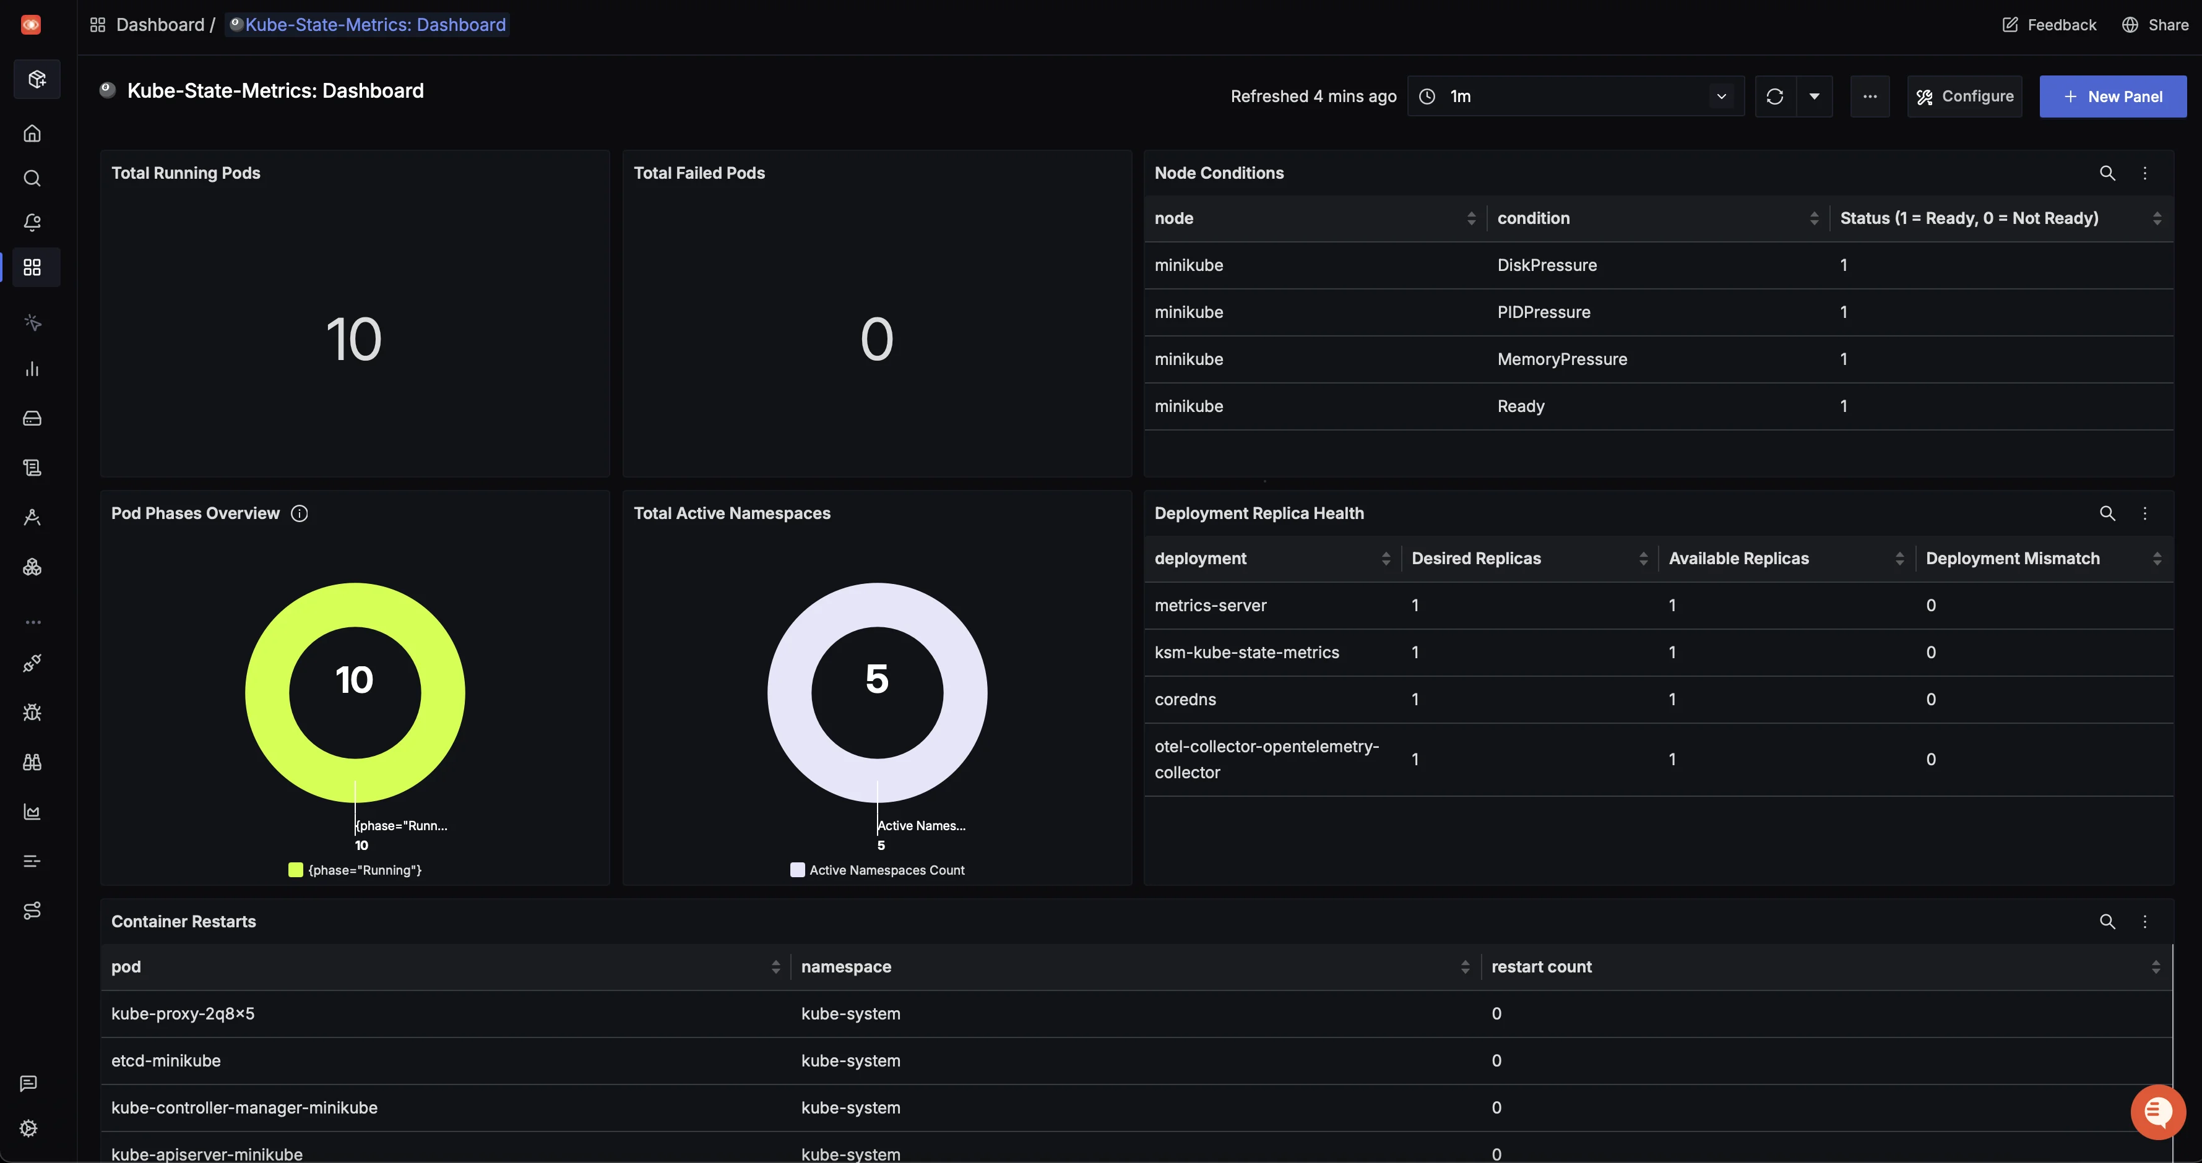Viewport: 2202px width, 1163px height.
Task: Open Configure for this dashboard
Action: 1965,96
